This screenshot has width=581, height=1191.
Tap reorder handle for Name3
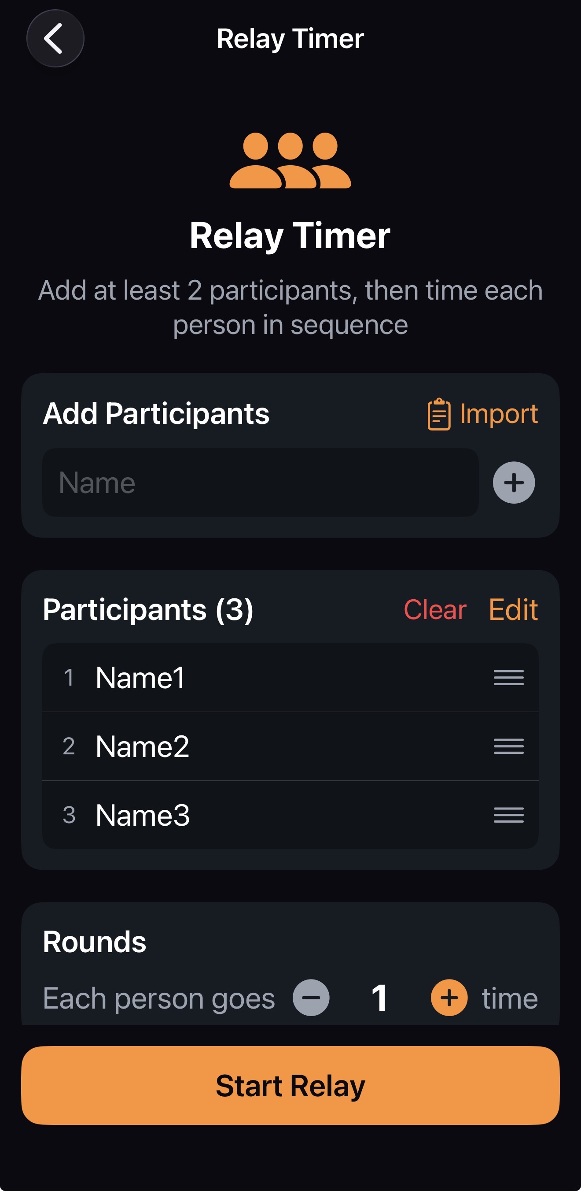click(508, 815)
